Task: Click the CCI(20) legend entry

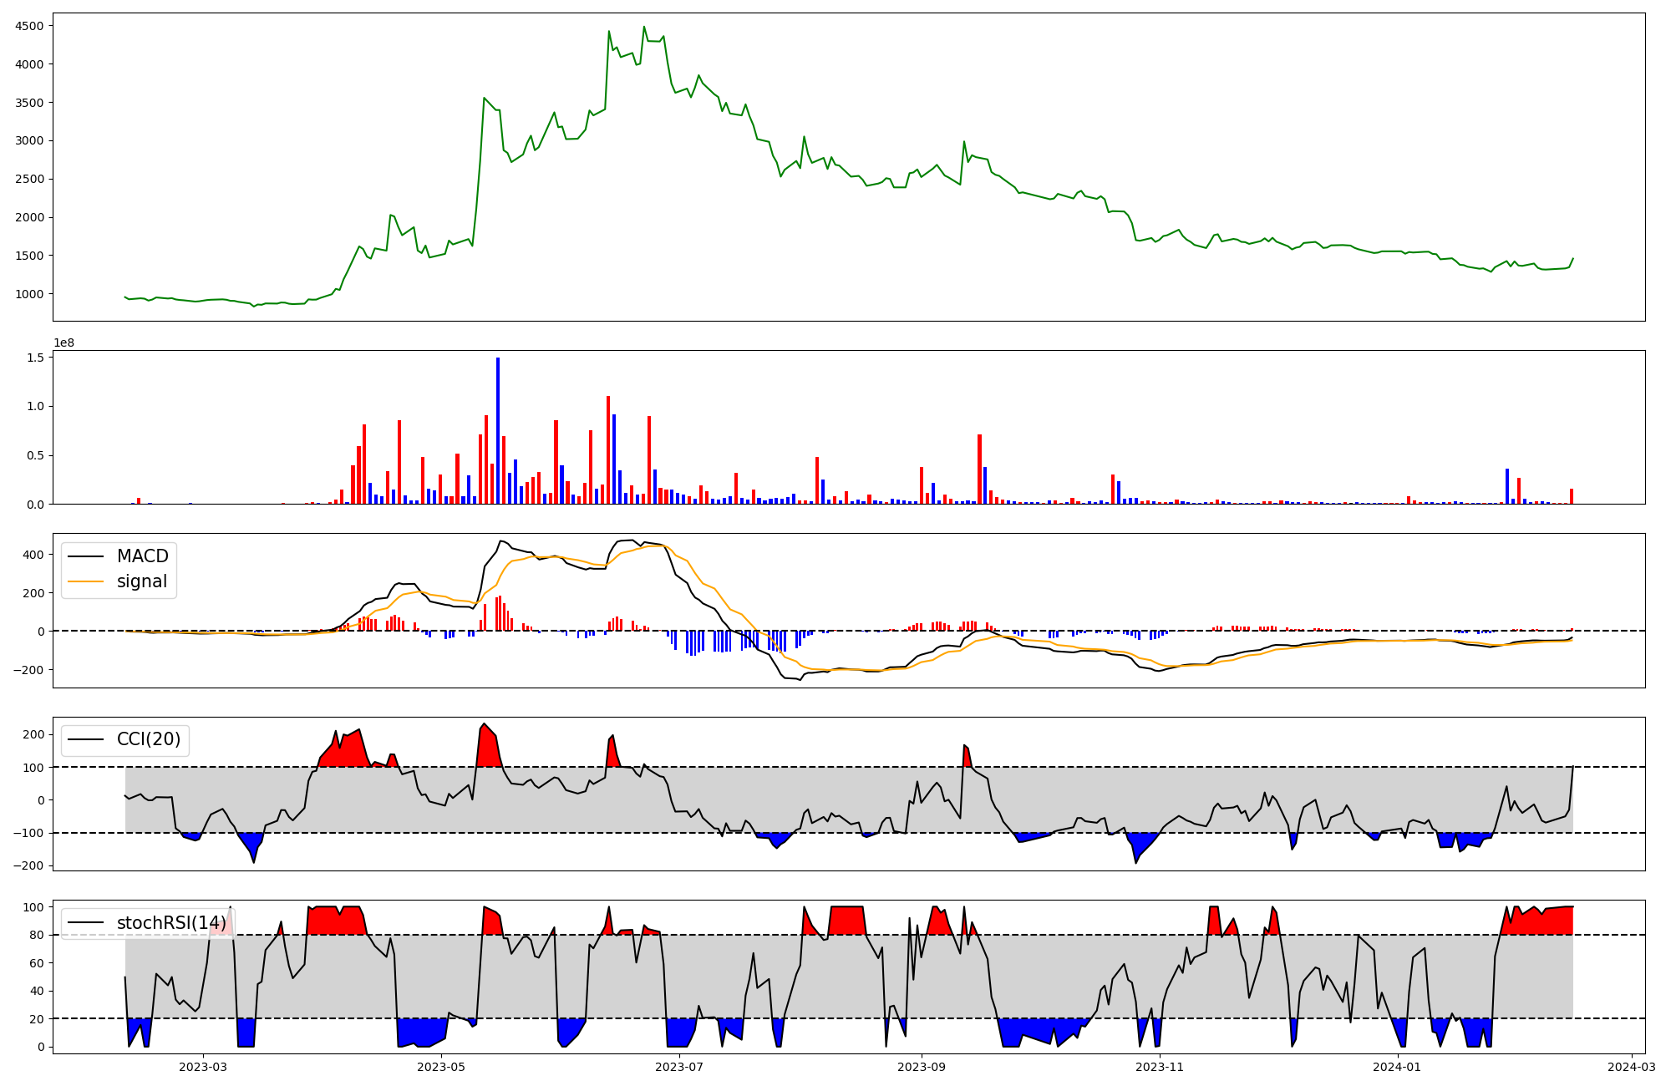Action: (149, 739)
